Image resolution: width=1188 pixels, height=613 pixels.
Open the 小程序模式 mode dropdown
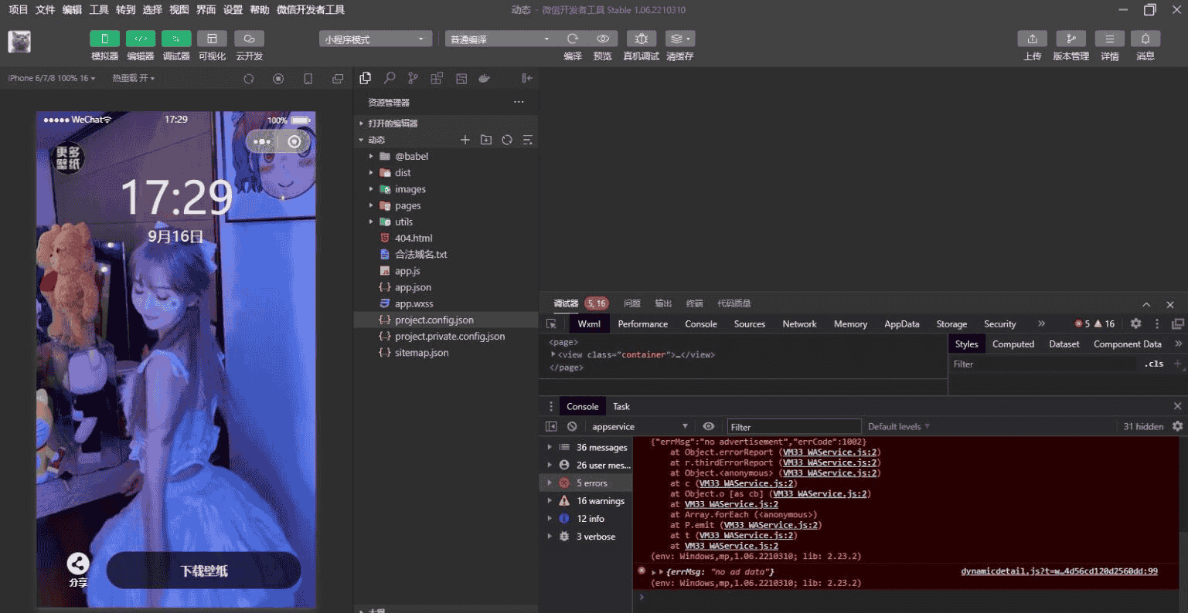(x=376, y=39)
